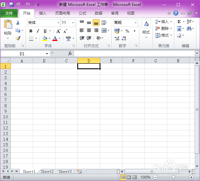This screenshot has height=181, width=200.
Task: Click the Sort and Filter icon
Action: pos(189,22)
